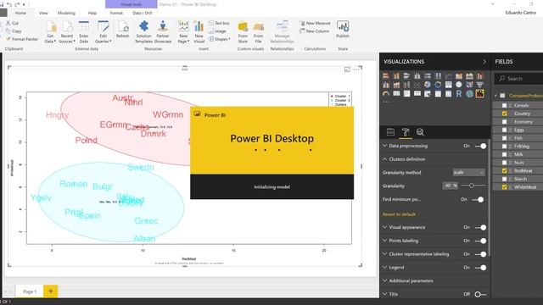Toggle the Points labeling switch
The image size is (543, 305).
pyautogui.click(x=480, y=241)
